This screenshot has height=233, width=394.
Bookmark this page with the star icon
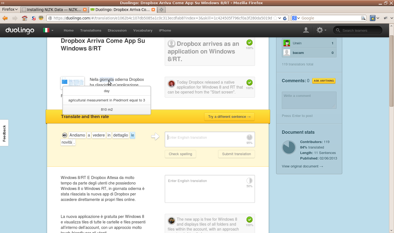pyautogui.click(x=275, y=18)
